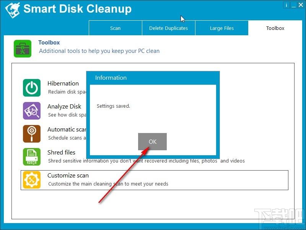The image size is (306, 230).
Task: Click 'Customize the main cleaning scan' description
Action: pos(108,184)
